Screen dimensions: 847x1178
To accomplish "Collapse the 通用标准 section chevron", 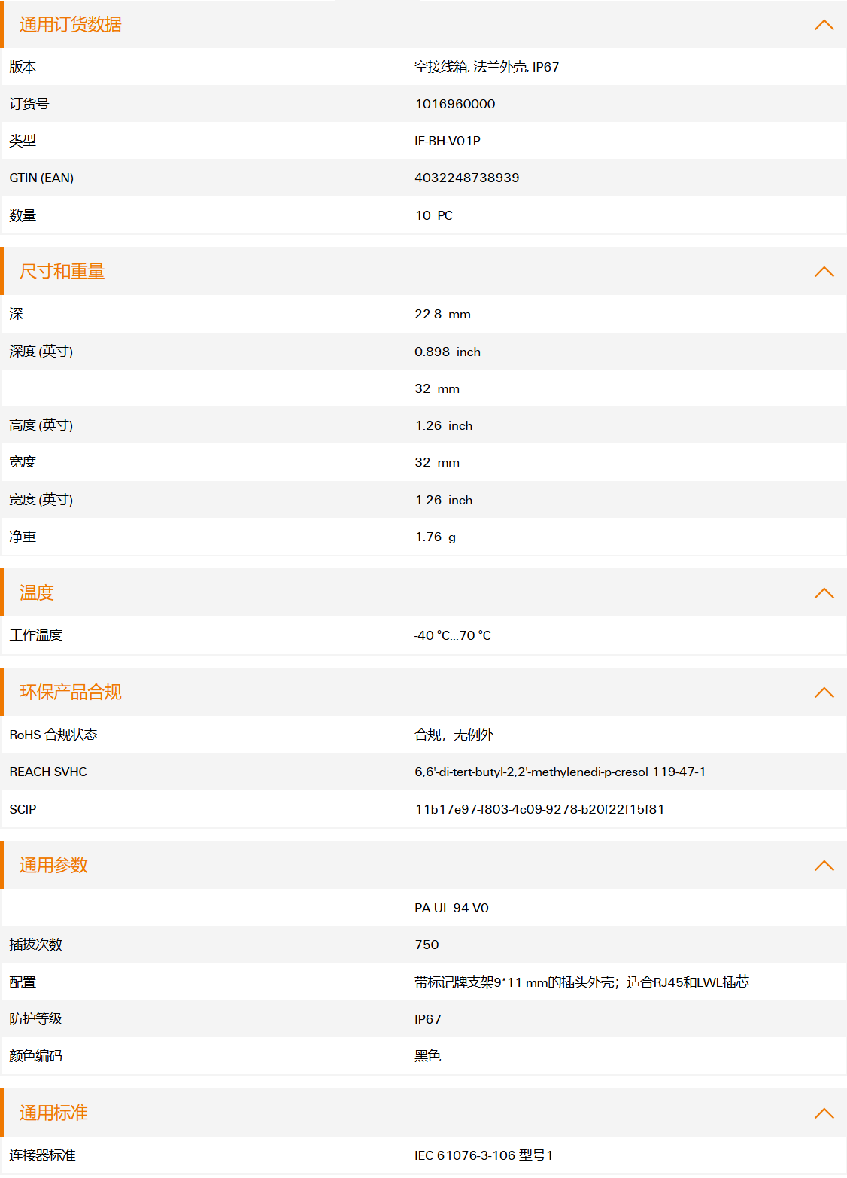I will point(824,1113).
